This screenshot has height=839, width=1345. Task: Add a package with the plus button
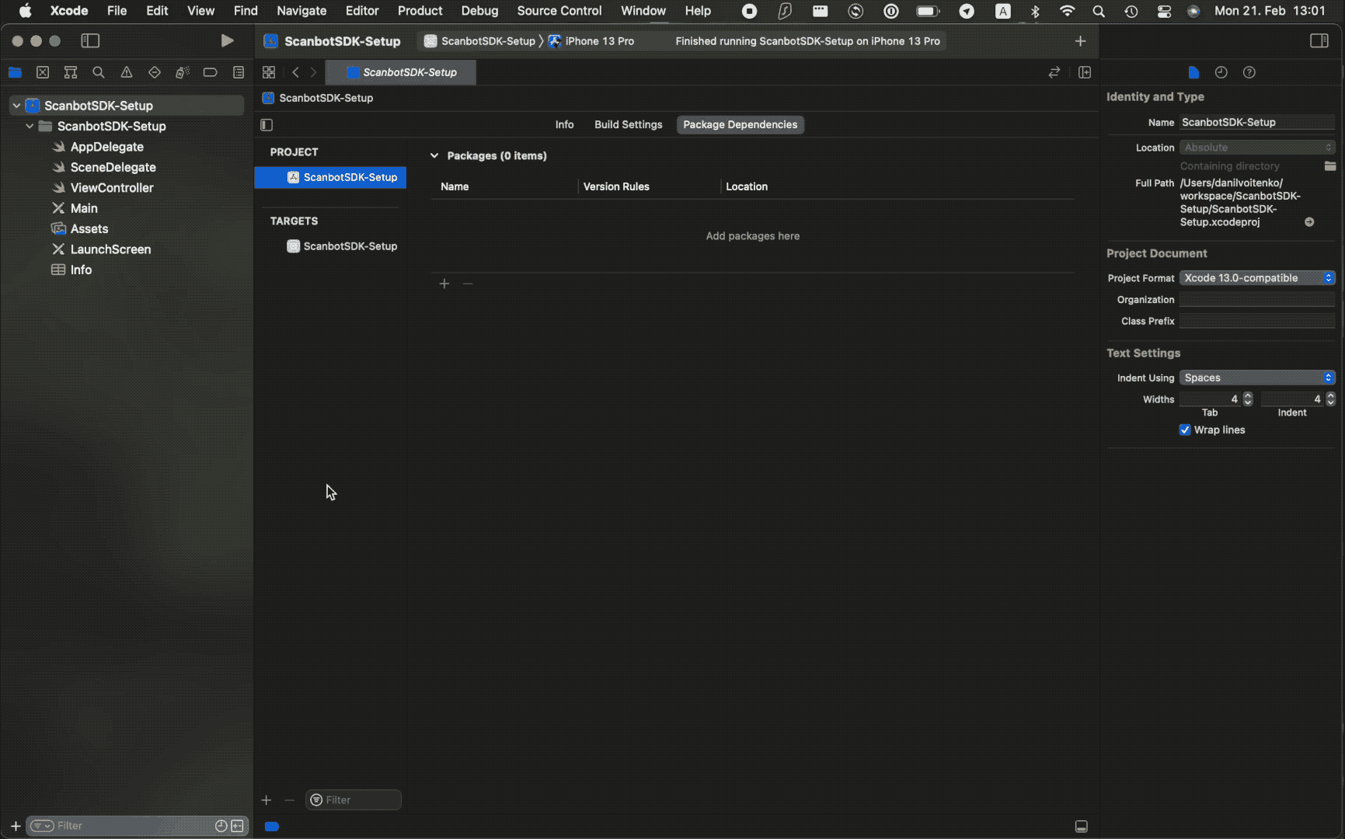pyautogui.click(x=444, y=284)
